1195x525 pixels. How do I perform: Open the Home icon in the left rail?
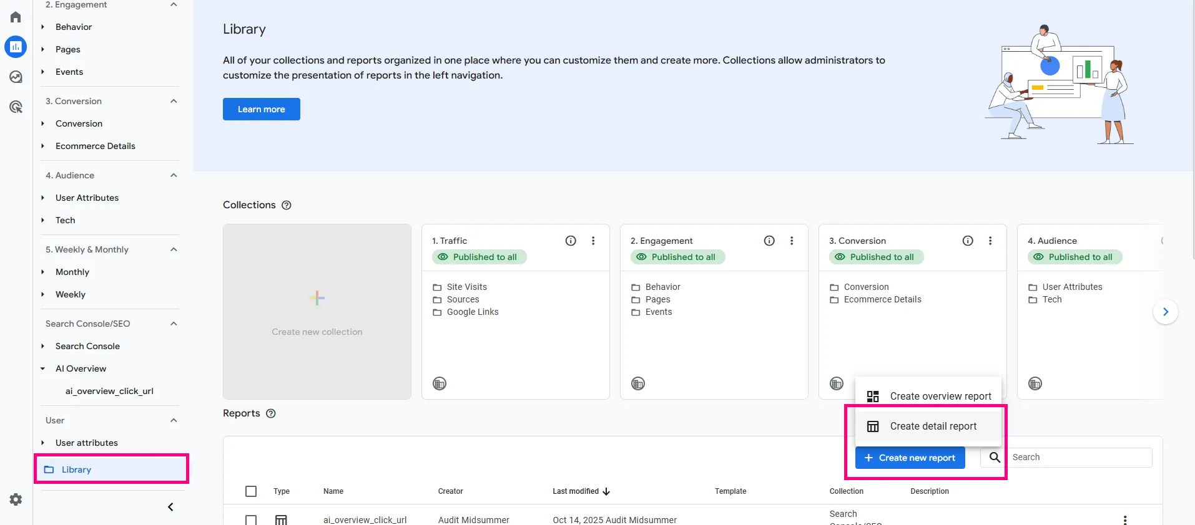click(x=16, y=17)
